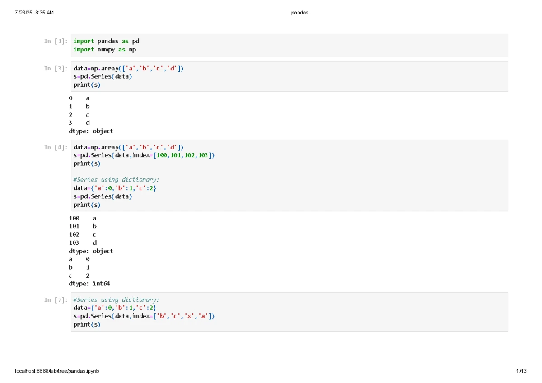Click output row '100 a'
This screenshot has height=383, width=542.
[x=83, y=218]
